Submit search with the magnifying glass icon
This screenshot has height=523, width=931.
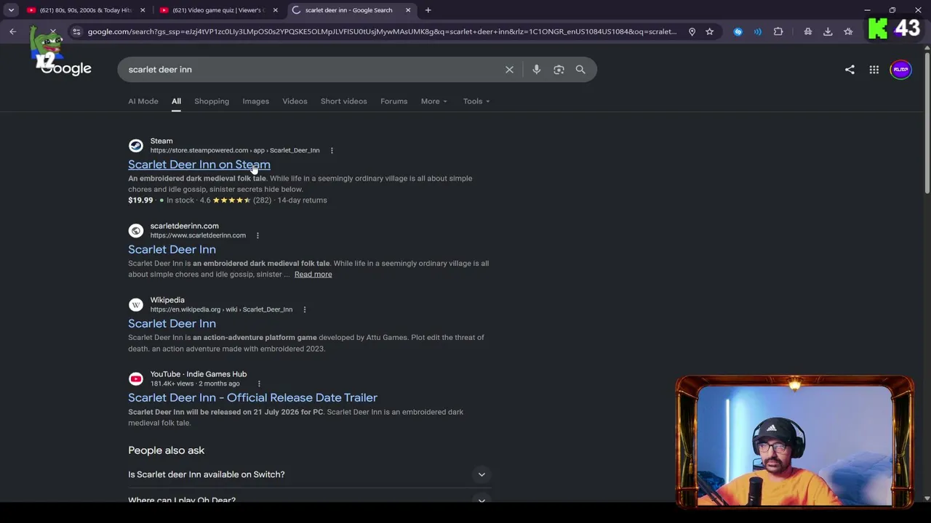coord(580,70)
